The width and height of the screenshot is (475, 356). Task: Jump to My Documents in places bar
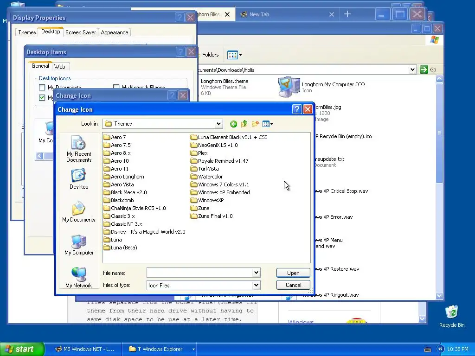coord(79,212)
